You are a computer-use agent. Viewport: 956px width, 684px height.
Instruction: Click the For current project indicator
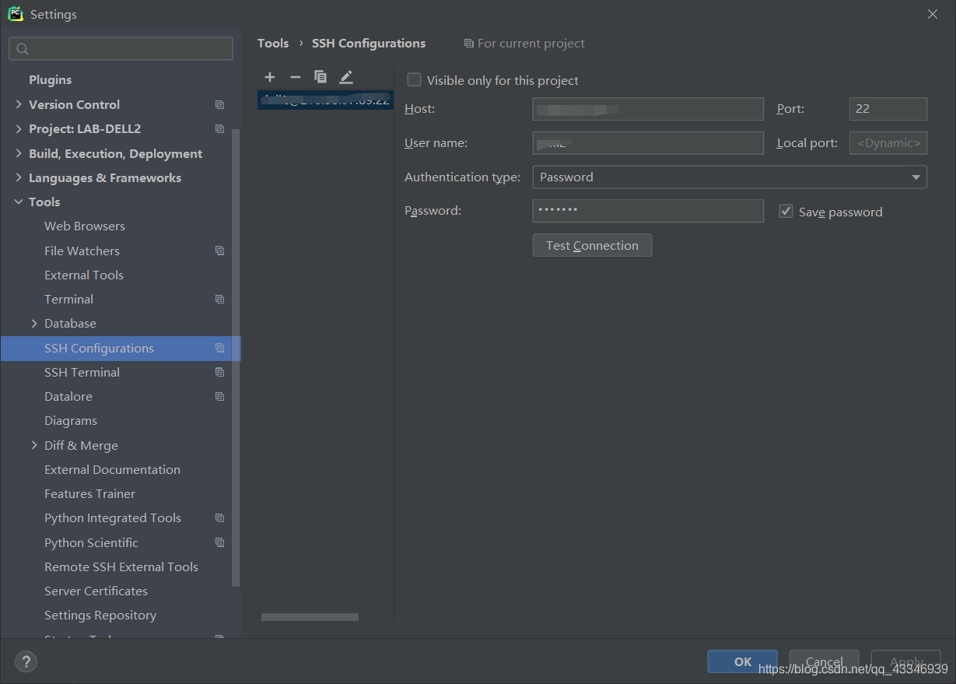tap(524, 44)
